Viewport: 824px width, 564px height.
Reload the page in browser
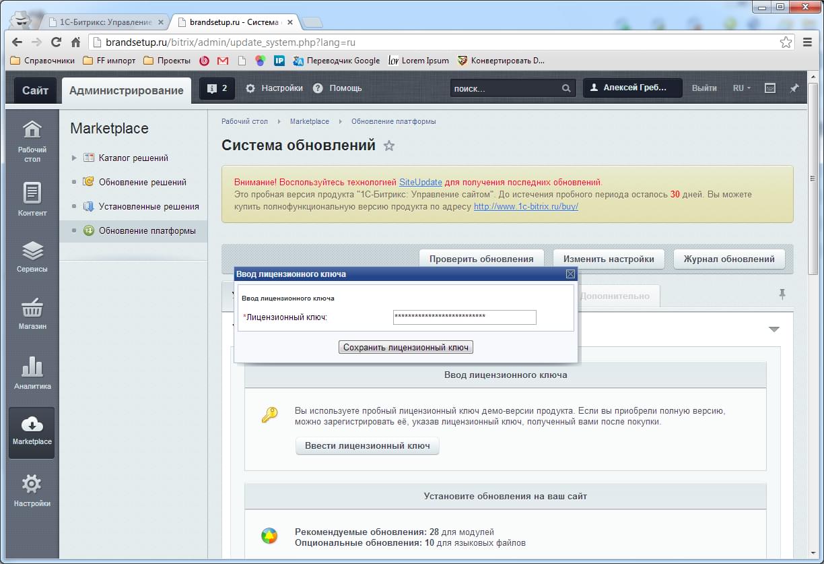(x=56, y=42)
